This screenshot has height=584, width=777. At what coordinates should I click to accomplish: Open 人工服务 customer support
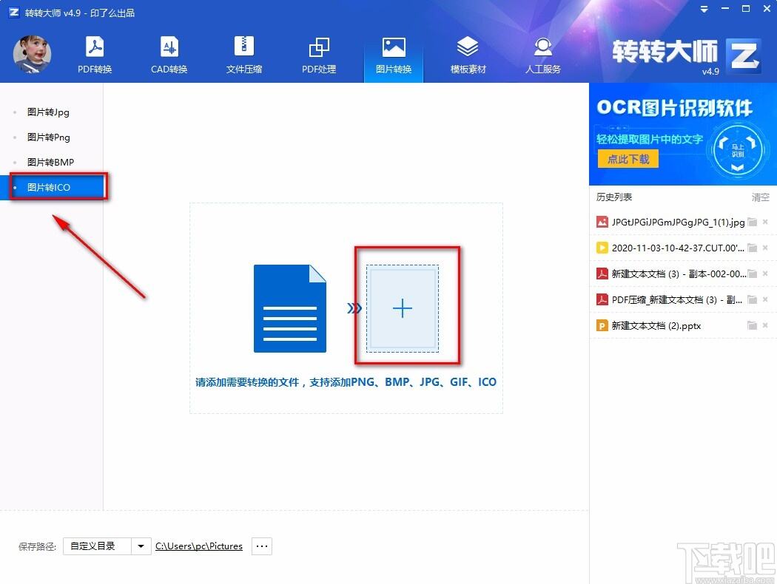pos(542,55)
